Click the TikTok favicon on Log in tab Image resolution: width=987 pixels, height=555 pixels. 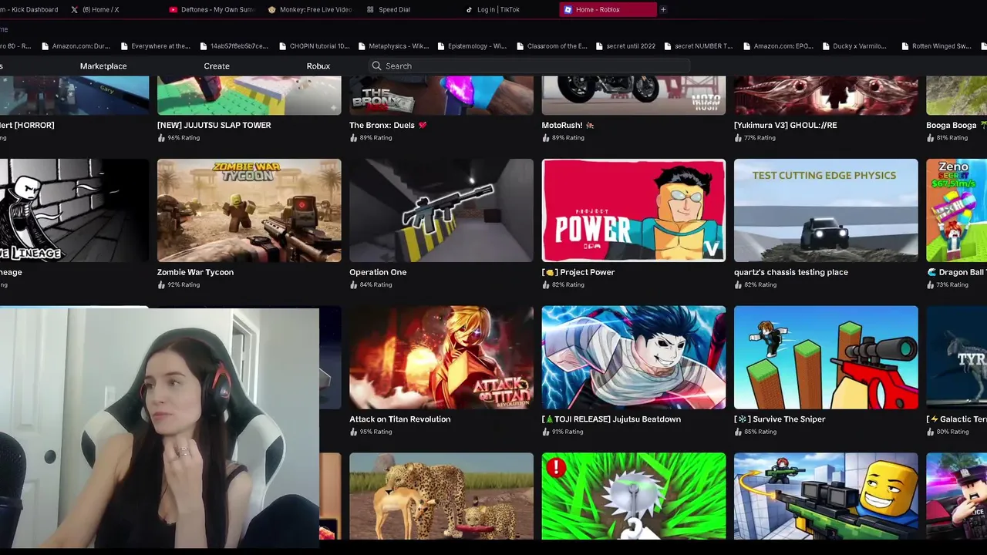(470, 9)
